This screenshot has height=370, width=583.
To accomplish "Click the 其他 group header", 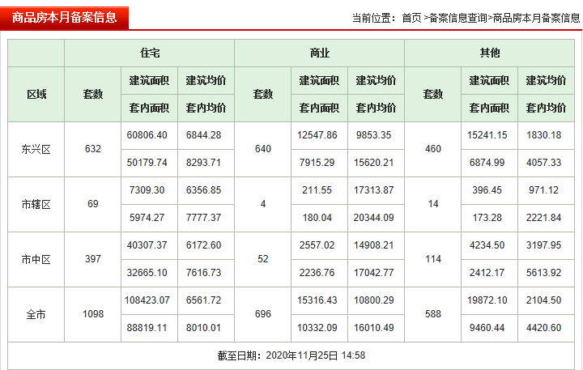I will 490,53.
